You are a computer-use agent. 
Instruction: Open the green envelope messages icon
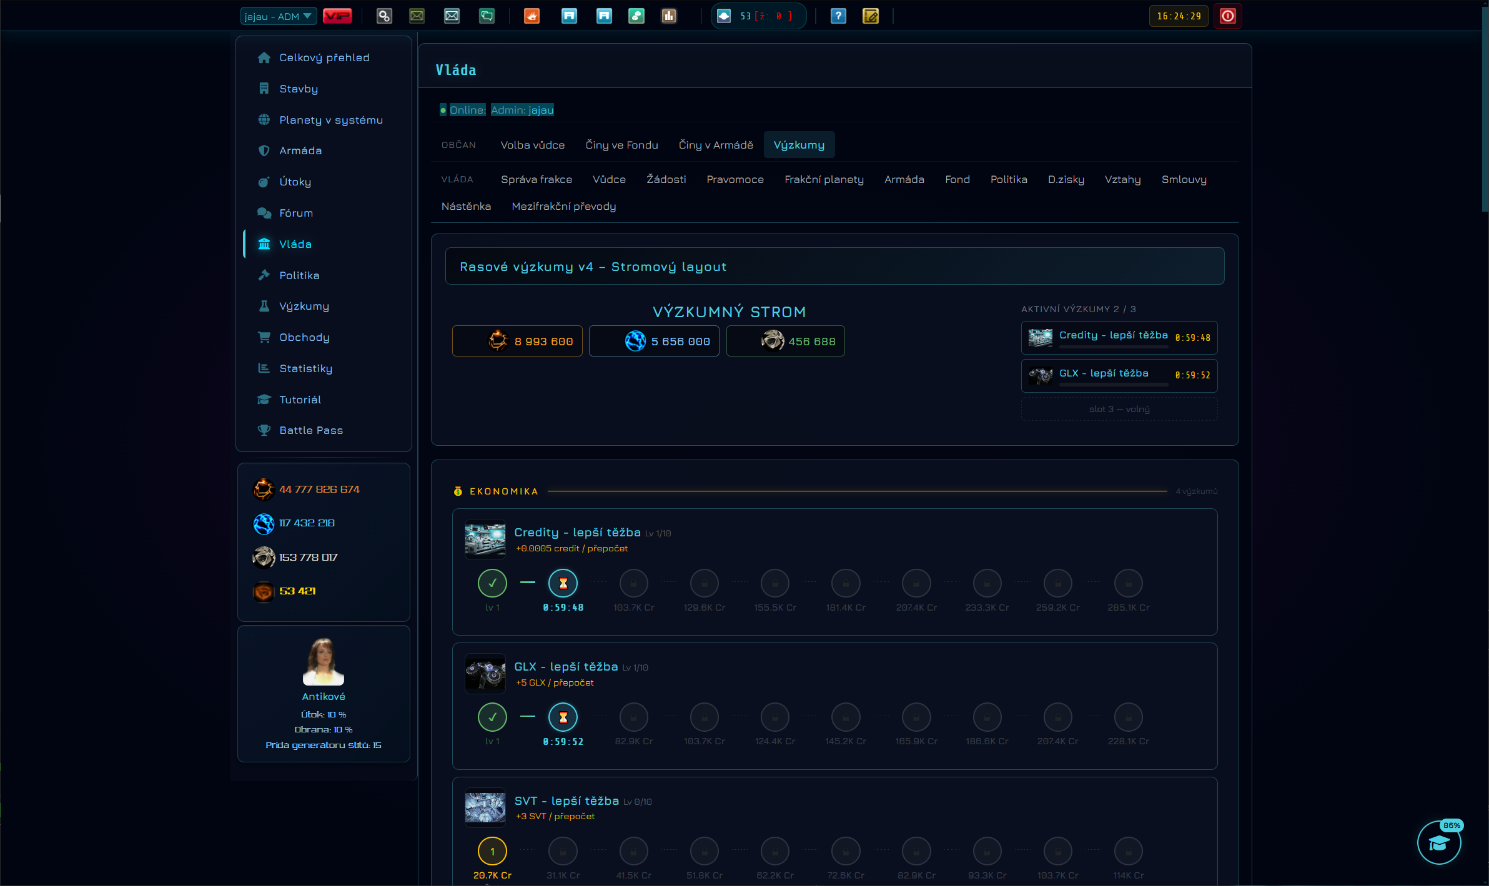coord(417,16)
